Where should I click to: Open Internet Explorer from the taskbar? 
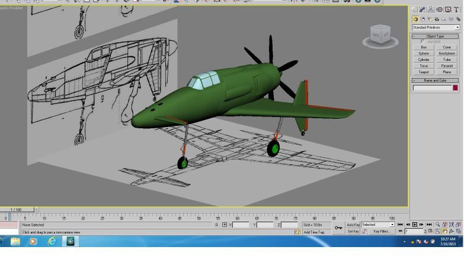pos(52,241)
